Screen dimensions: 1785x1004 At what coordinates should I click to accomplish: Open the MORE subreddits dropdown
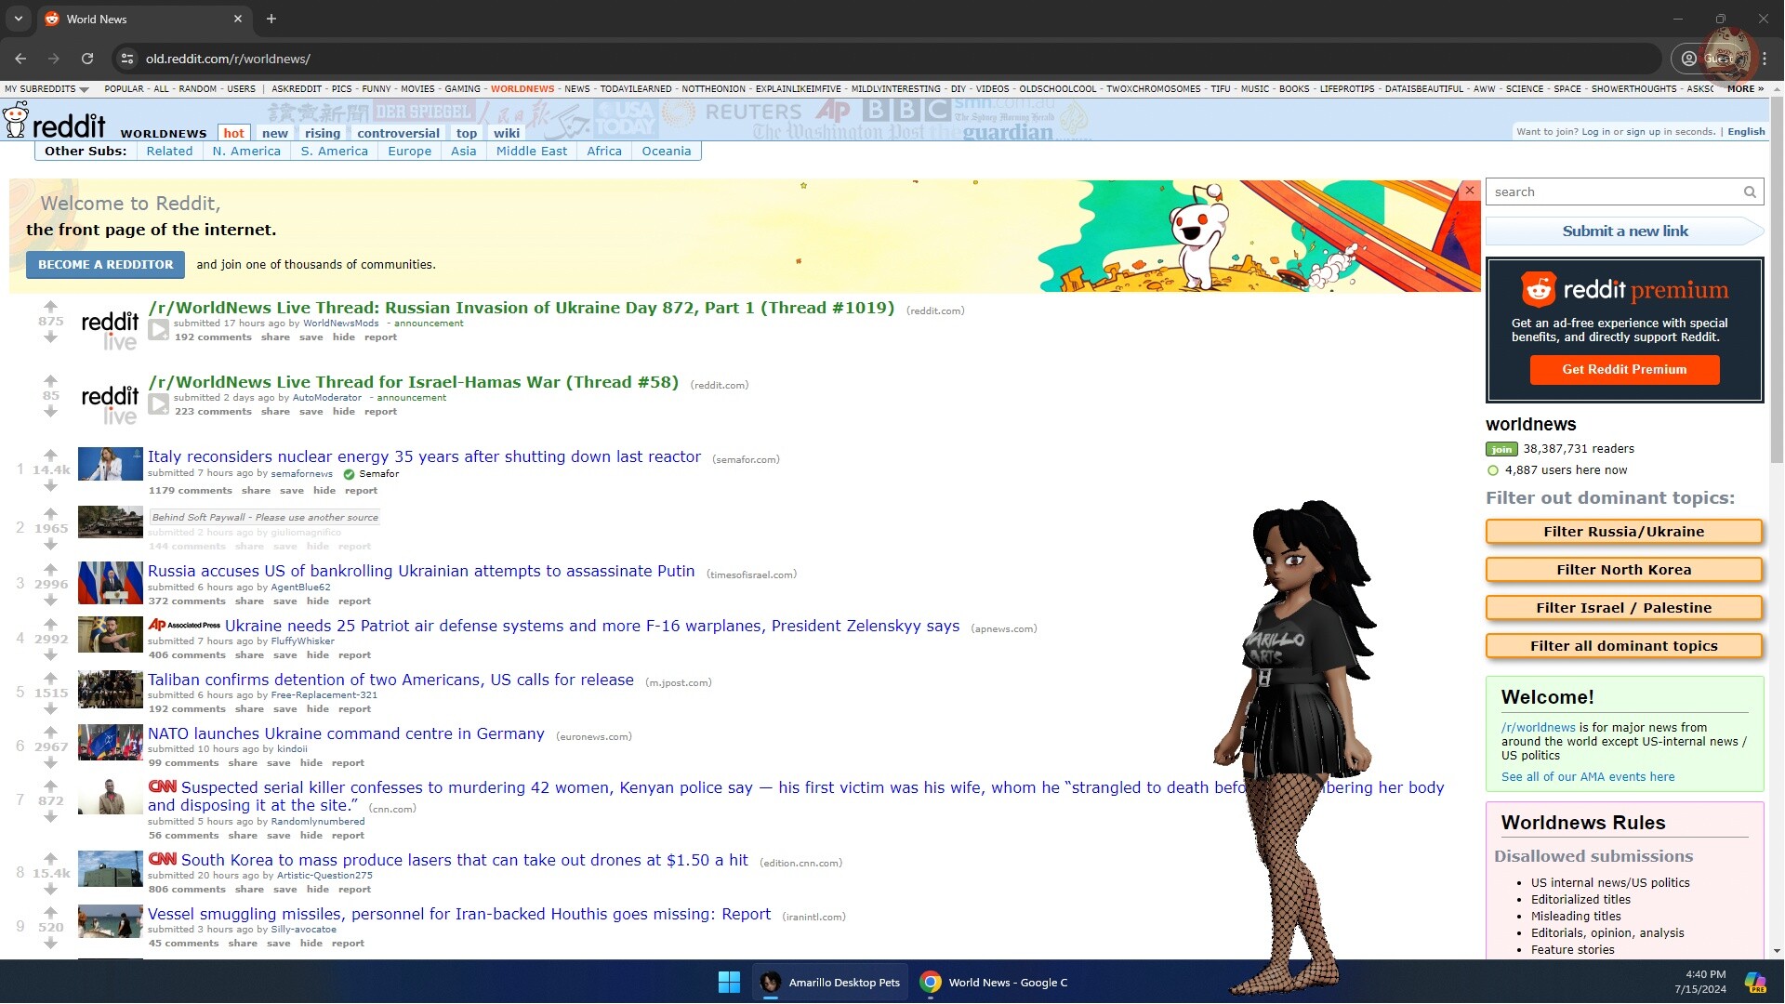1747,88
